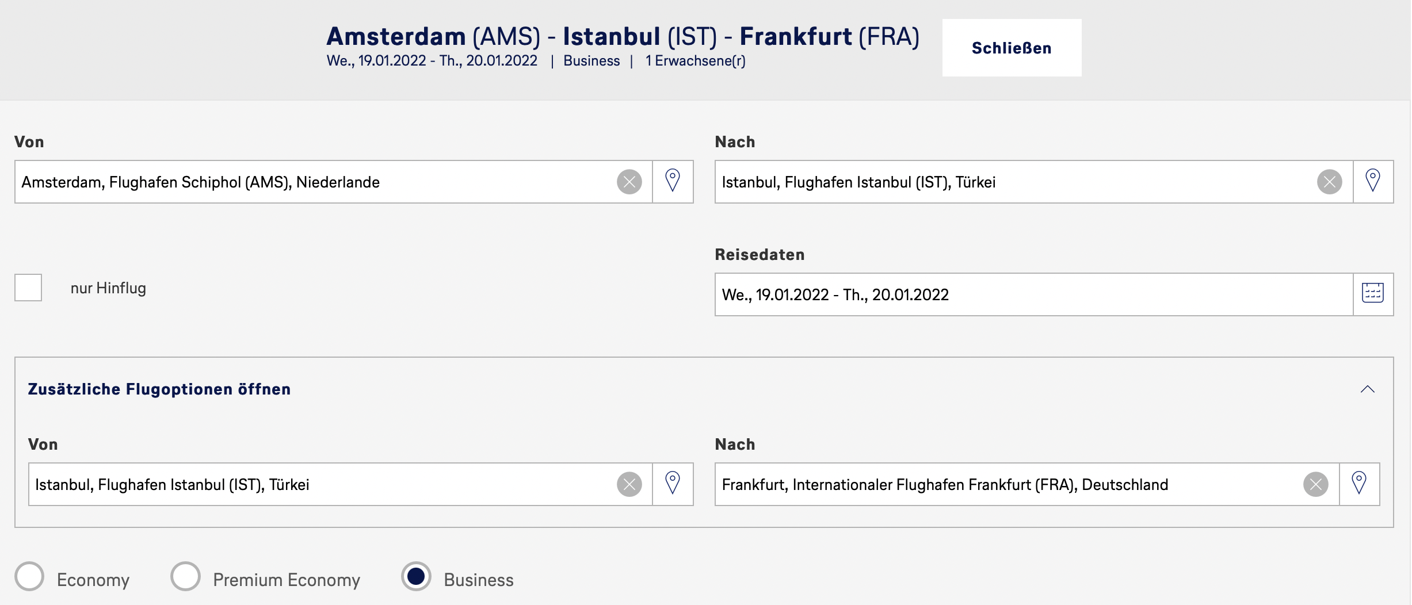Screen dimensions: 1412x605
Task: Open the travel dates calendar icon
Action: (x=1372, y=294)
